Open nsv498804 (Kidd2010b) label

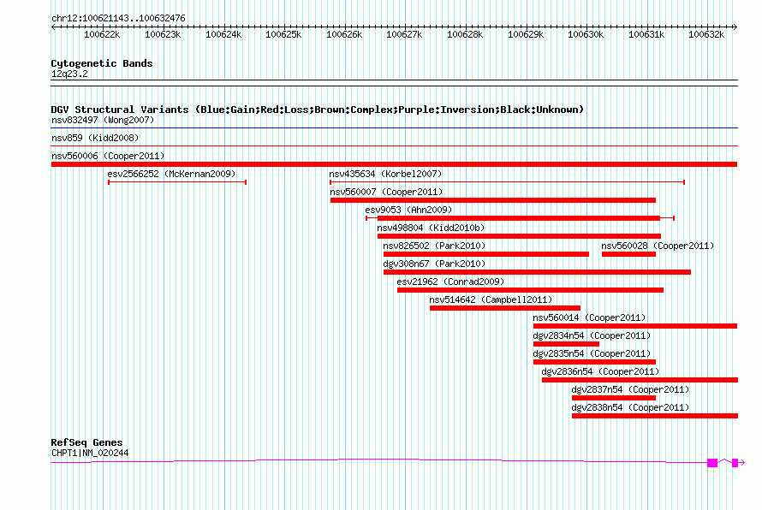point(431,228)
